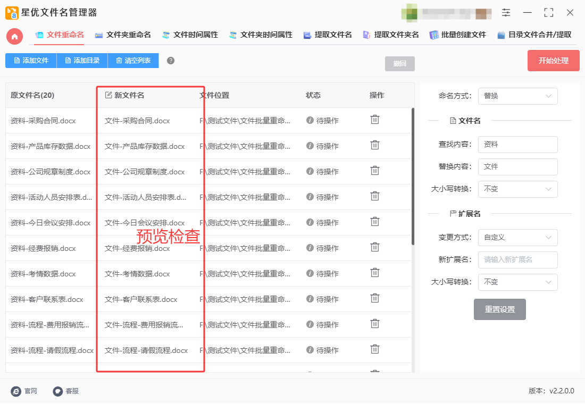Image resolution: width=585 pixels, height=404 pixels.
Task: Open 客服 customer service icon
Action: click(x=58, y=391)
